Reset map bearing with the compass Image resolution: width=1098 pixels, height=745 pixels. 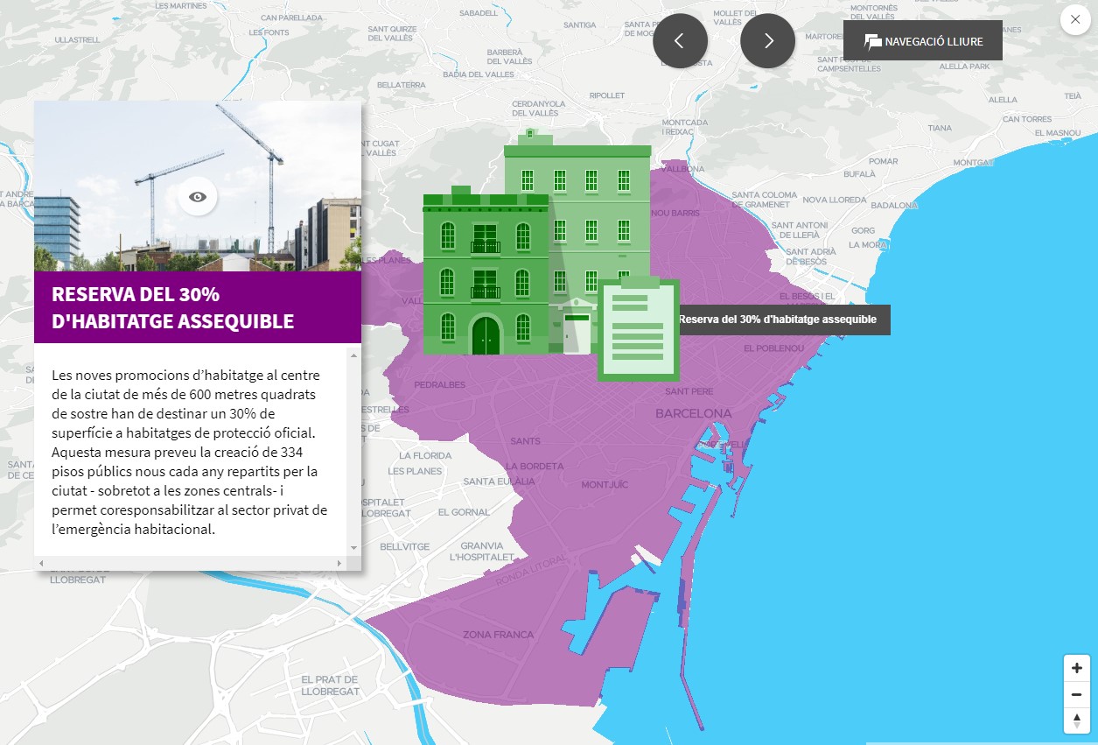(1076, 720)
